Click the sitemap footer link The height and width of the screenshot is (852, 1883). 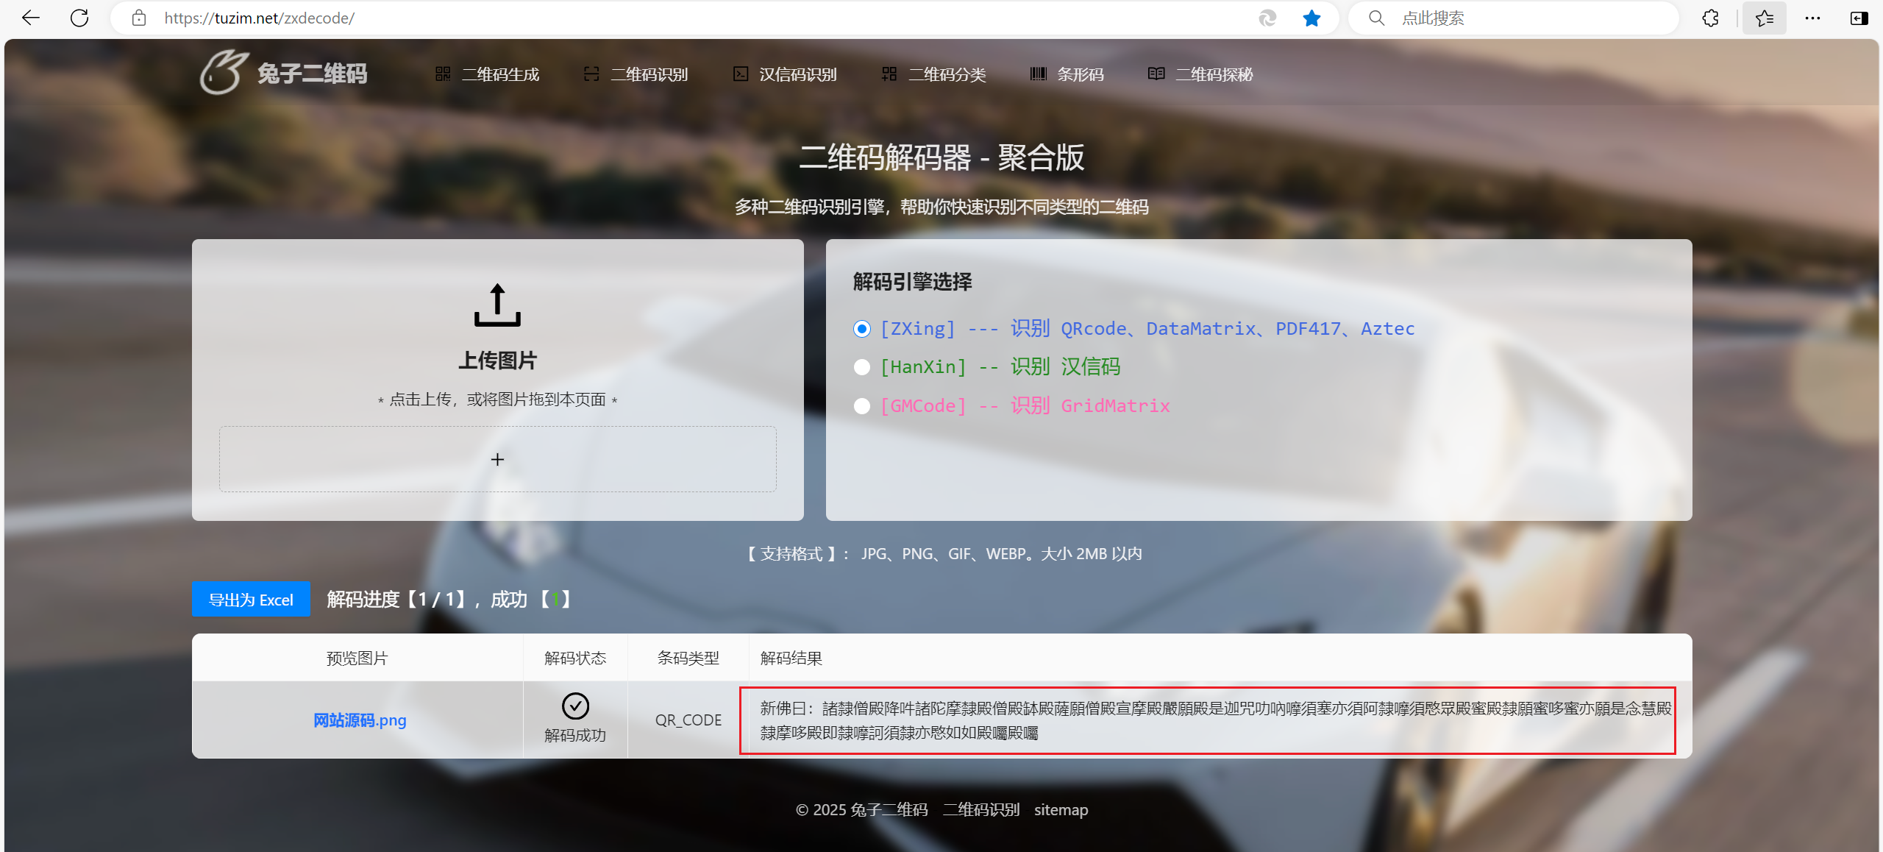tap(1061, 810)
